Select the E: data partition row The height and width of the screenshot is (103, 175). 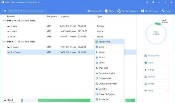[x=72, y=31]
